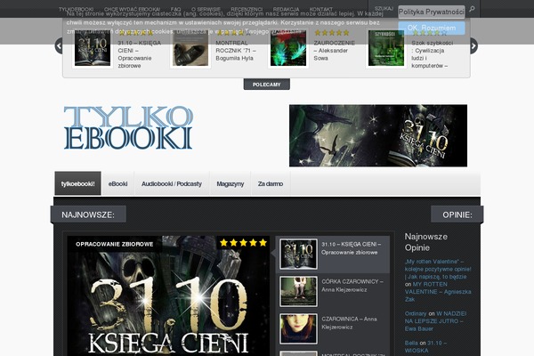Go to next carousel slide arrow
Viewport: 534px width, 356px height.
(x=473, y=45)
